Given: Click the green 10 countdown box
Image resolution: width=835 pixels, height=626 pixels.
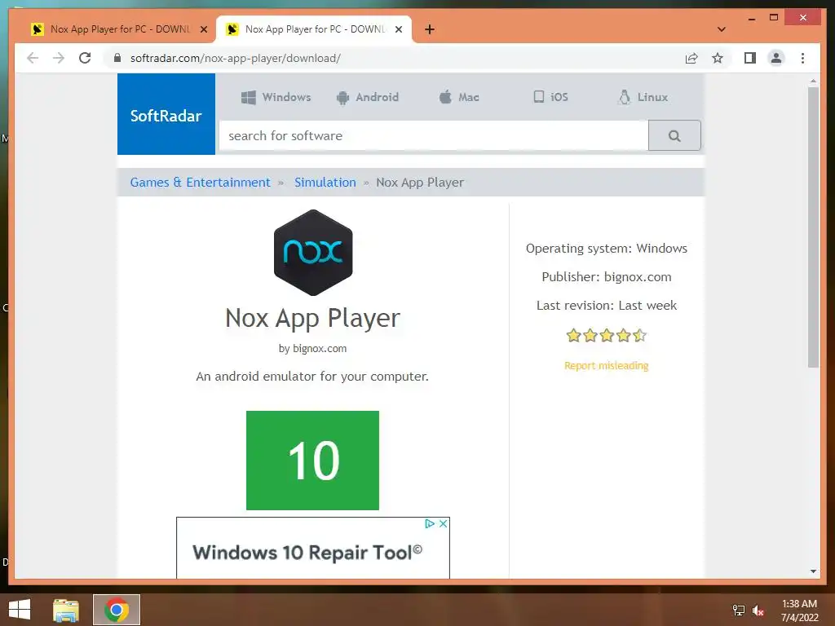Looking at the screenshot, I should pos(312,461).
